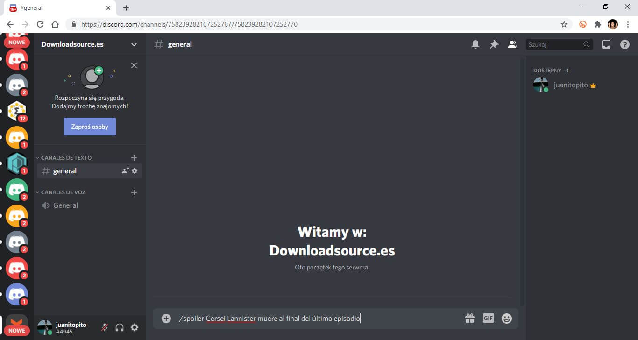Open the Chrome profile avatar
The image size is (638, 340).
613,24
